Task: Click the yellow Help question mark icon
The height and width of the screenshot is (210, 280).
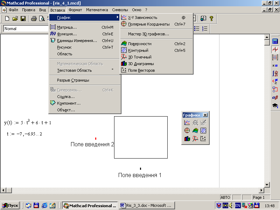Action: click(211, 18)
